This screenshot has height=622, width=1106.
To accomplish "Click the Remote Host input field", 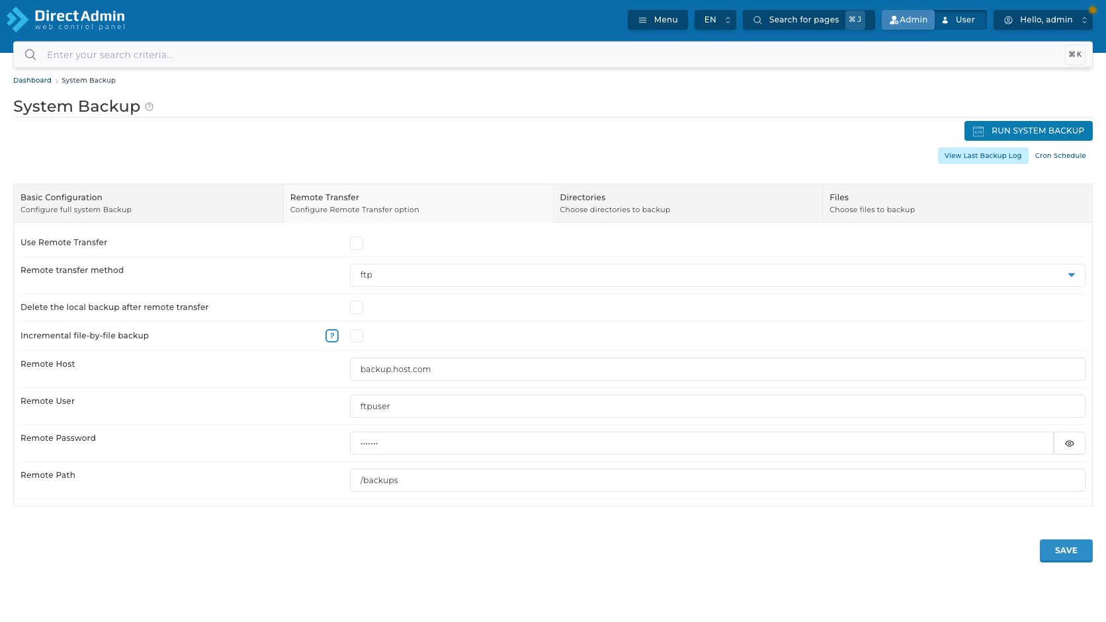I will (x=717, y=369).
